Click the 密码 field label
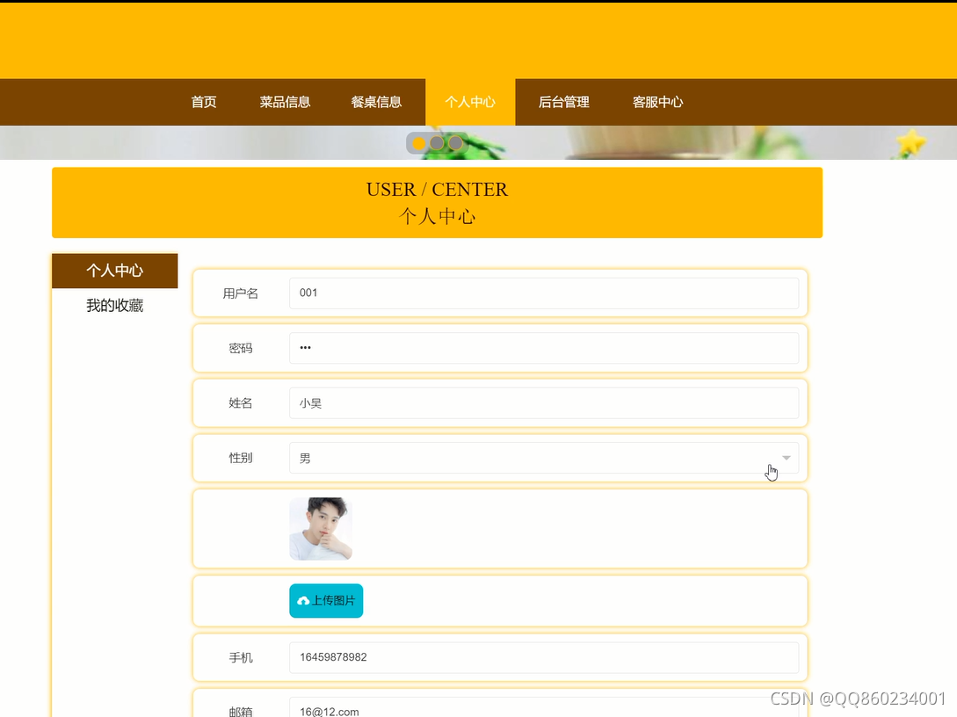 click(x=241, y=348)
